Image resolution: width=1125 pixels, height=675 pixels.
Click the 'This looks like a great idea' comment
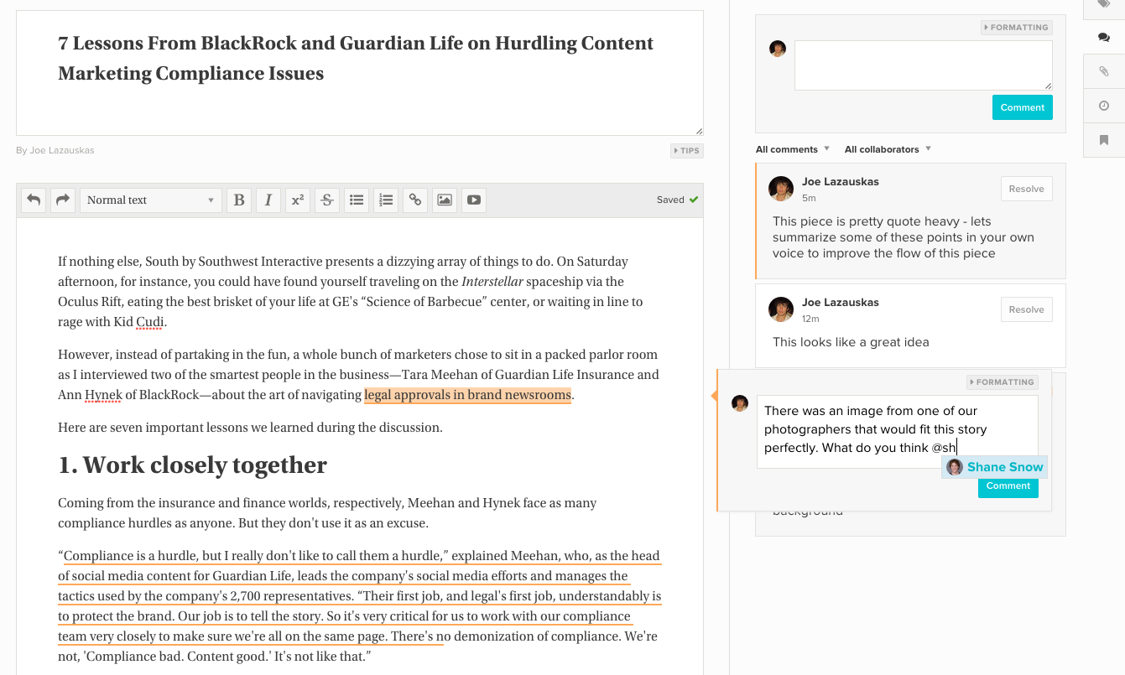pos(851,342)
